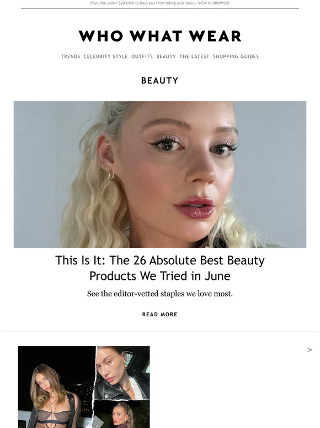Open the 26 Absolute Best Beauty Products headline
Viewport: 320px width, 428px height.
160,268
